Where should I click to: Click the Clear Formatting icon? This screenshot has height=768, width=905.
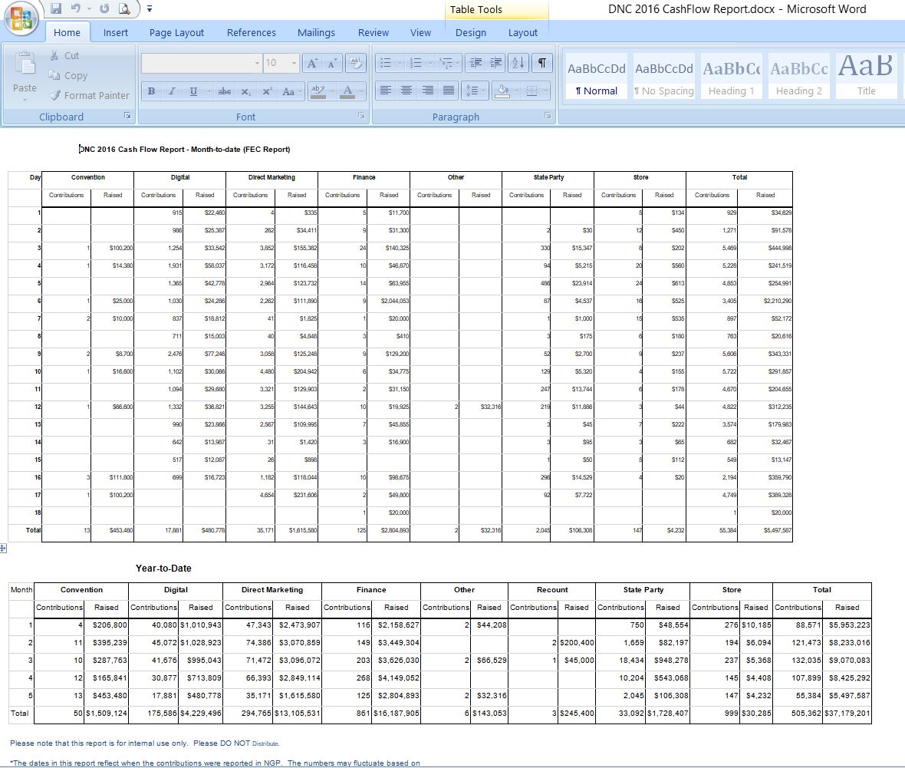coord(356,63)
